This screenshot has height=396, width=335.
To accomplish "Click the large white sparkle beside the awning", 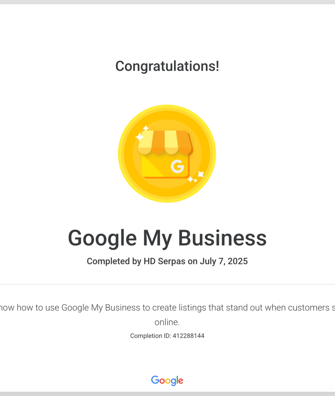I will click(x=140, y=137).
